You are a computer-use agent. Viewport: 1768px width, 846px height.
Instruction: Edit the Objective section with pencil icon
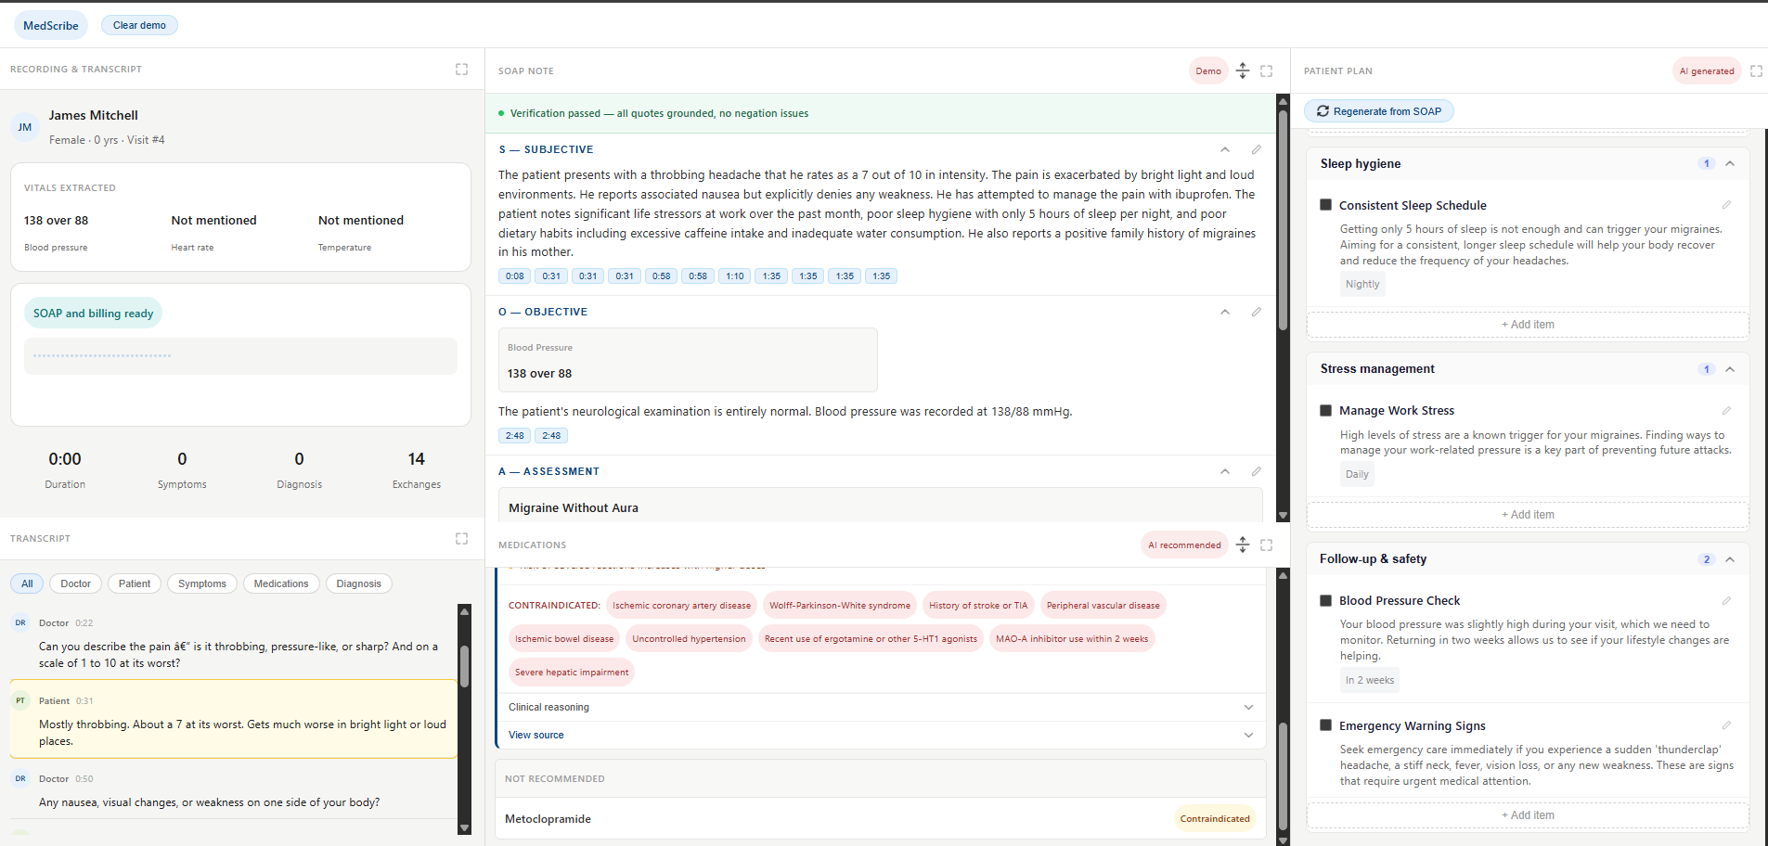tap(1256, 312)
